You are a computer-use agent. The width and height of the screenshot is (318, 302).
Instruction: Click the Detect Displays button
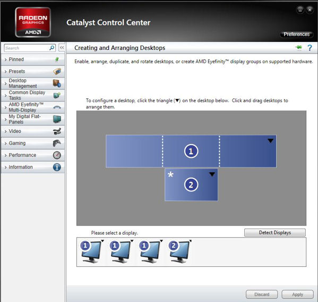point(275,232)
